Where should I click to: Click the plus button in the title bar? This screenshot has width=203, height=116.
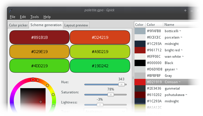(185, 10)
